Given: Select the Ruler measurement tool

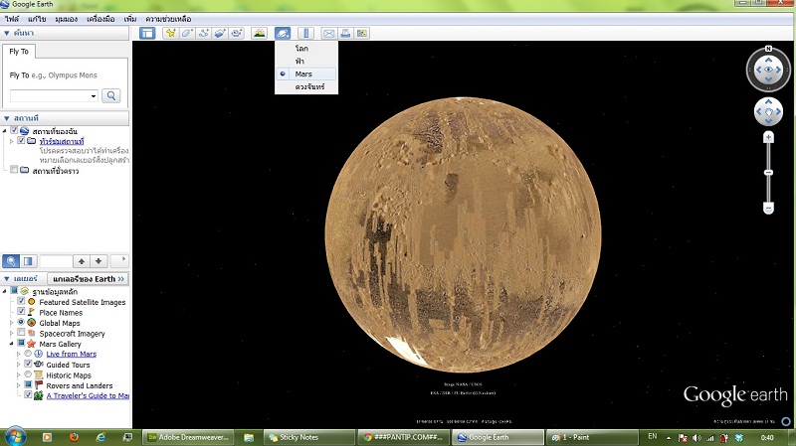Looking at the screenshot, I should point(305,34).
